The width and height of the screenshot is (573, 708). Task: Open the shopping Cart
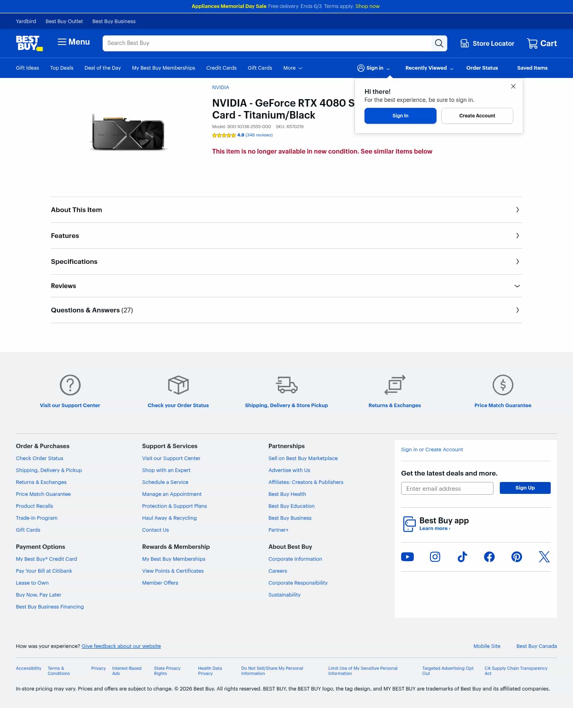[542, 43]
